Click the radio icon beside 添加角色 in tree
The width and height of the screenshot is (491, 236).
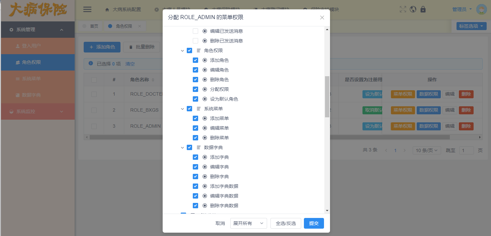pyautogui.click(x=205, y=60)
